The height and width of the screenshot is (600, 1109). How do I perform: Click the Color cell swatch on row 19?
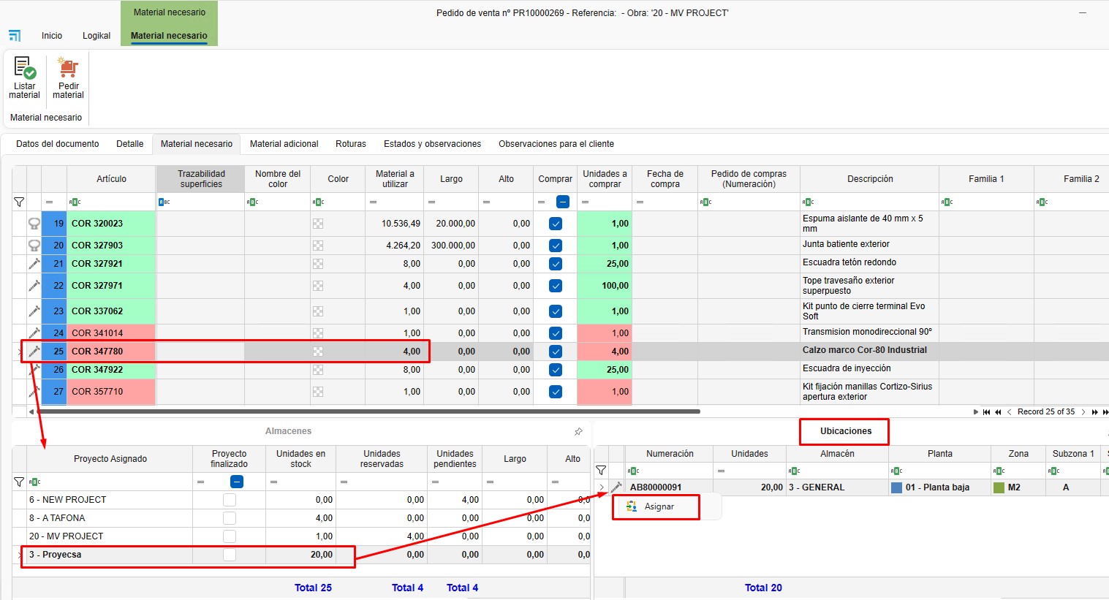(x=318, y=224)
